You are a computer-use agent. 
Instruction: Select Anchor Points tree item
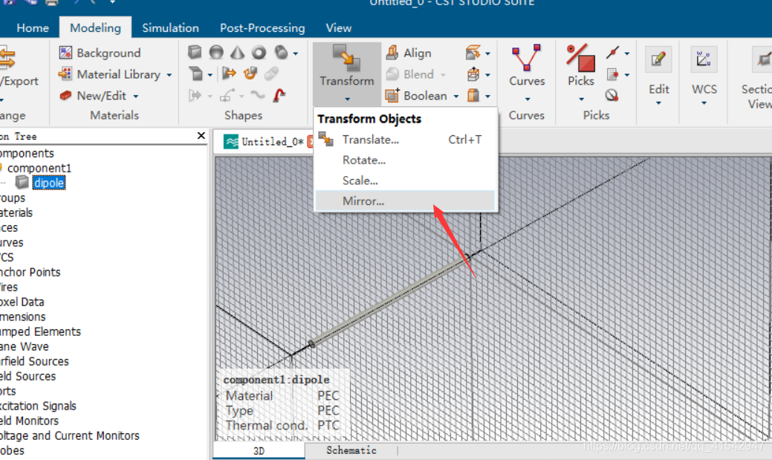(x=30, y=272)
